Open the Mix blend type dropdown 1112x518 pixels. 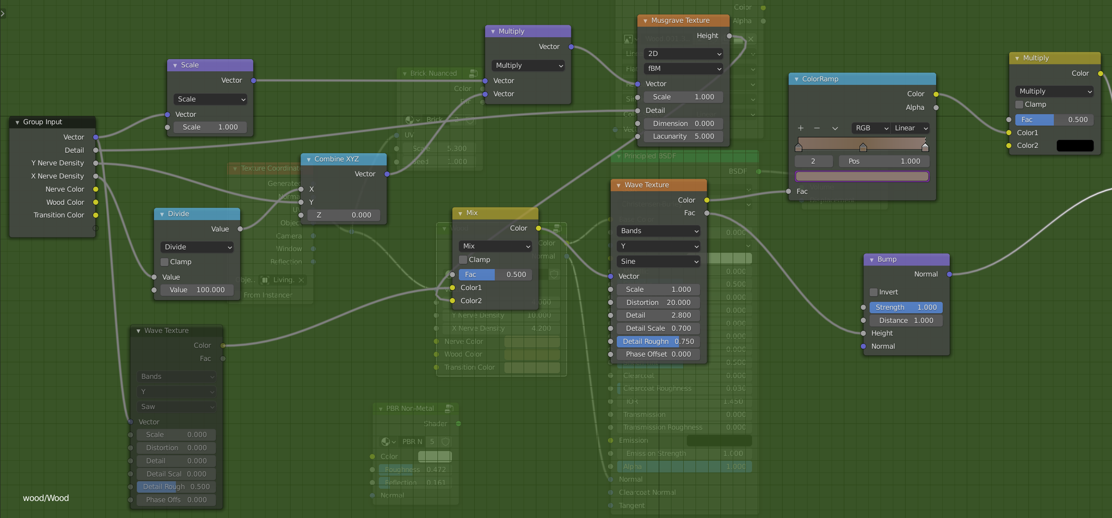point(495,246)
